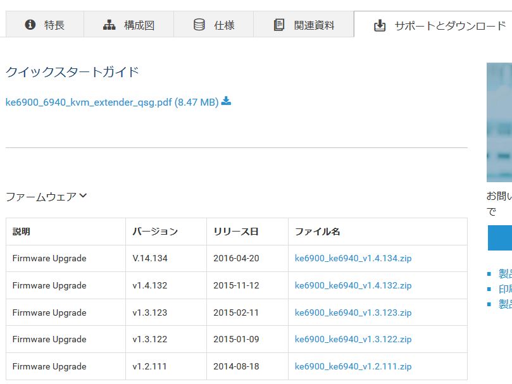Download ke6900_ke6940_v1.4.134.zip firmware

[353, 258]
